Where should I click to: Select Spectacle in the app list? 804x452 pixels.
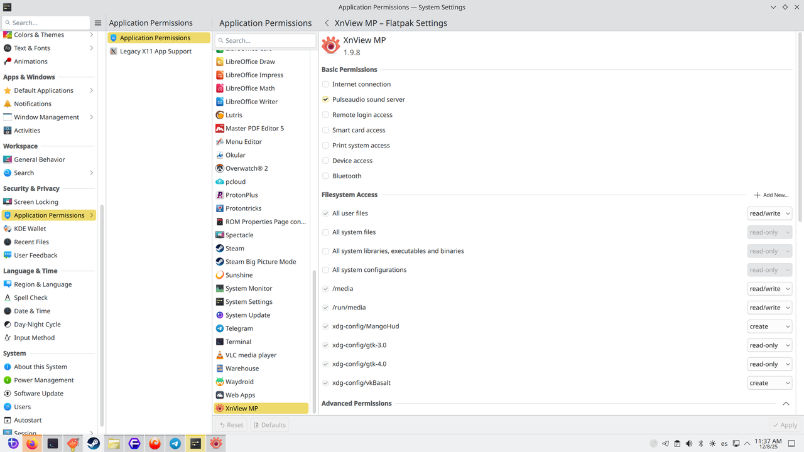coord(261,235)
